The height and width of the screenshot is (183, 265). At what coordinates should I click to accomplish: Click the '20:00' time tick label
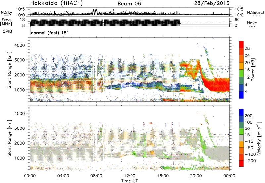[x=196, y=176]
